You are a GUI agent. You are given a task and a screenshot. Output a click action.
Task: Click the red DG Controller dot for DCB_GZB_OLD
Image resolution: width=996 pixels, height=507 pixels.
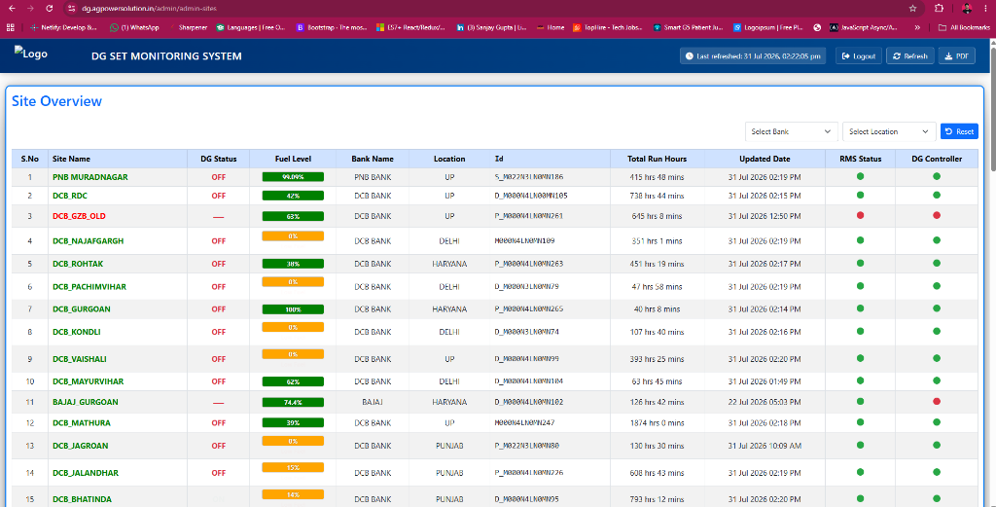[937, 215]
